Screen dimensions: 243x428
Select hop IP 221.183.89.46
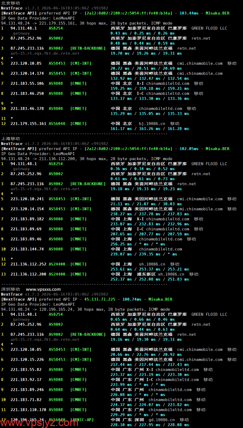point(26,239)
